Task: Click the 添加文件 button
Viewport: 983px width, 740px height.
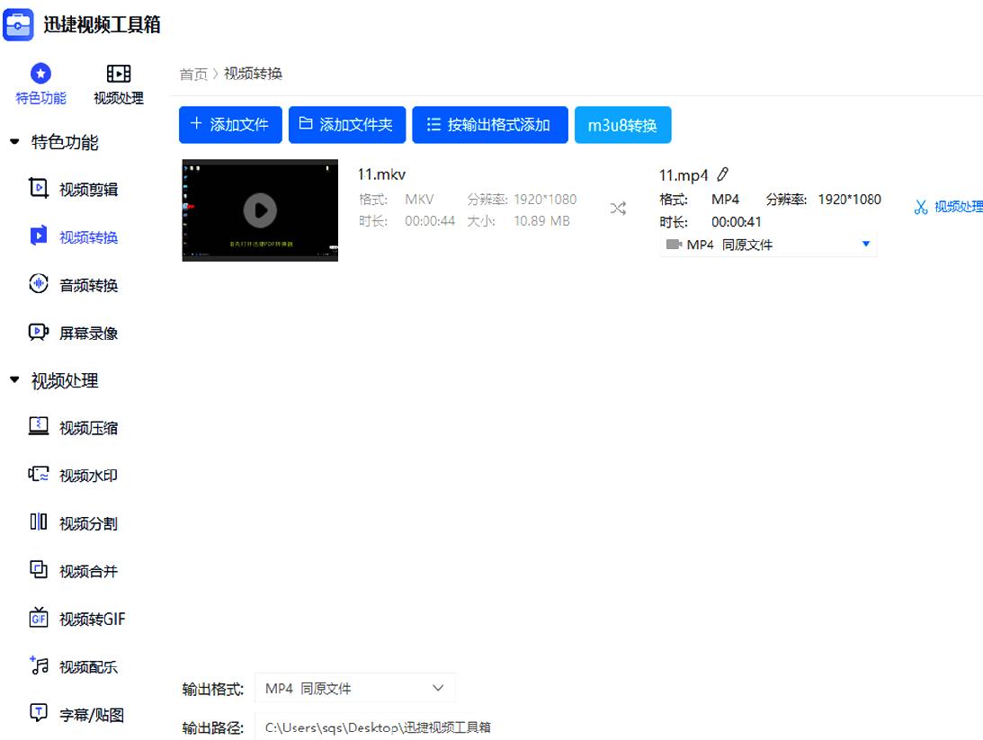Action: coord(230,125)
